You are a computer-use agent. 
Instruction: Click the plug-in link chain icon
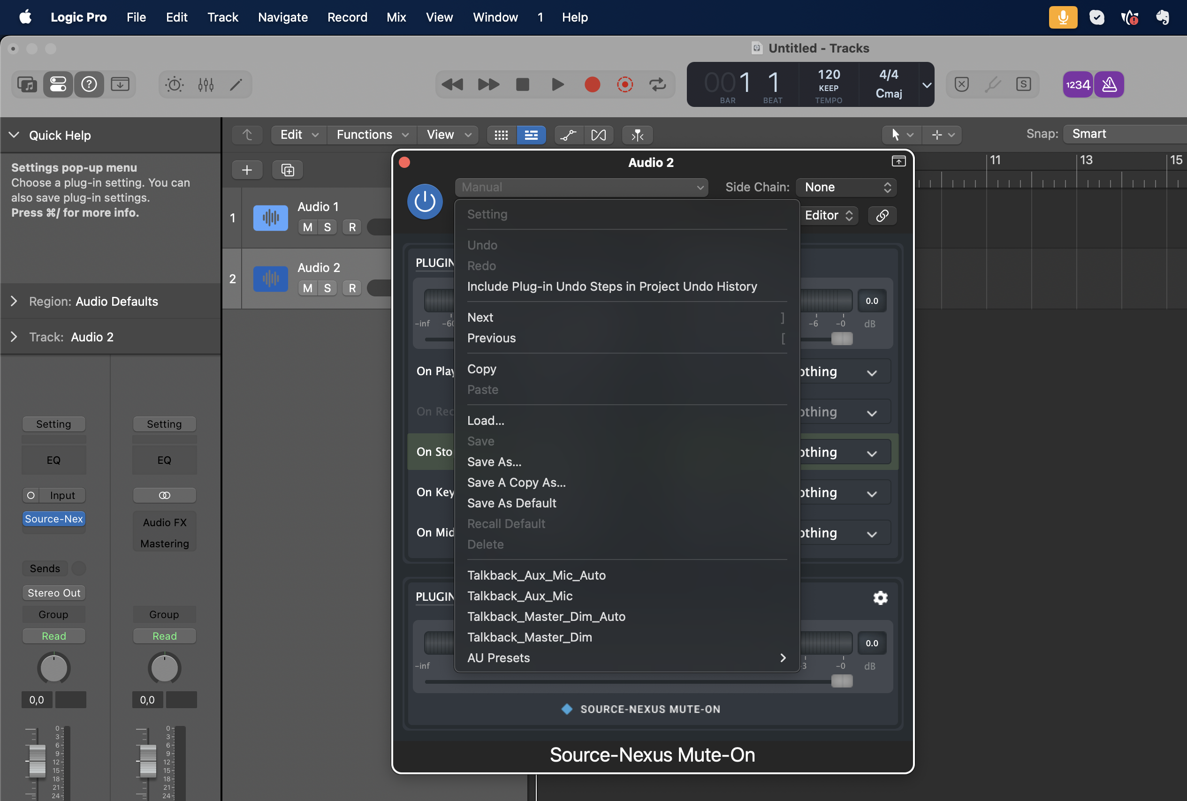[882, 215]
